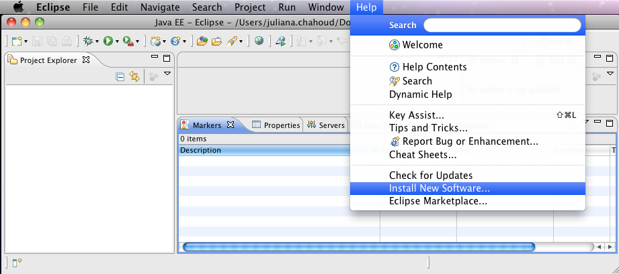
Task: Toggle Link with Editor in Project Explorer
Action: [134, 77]
